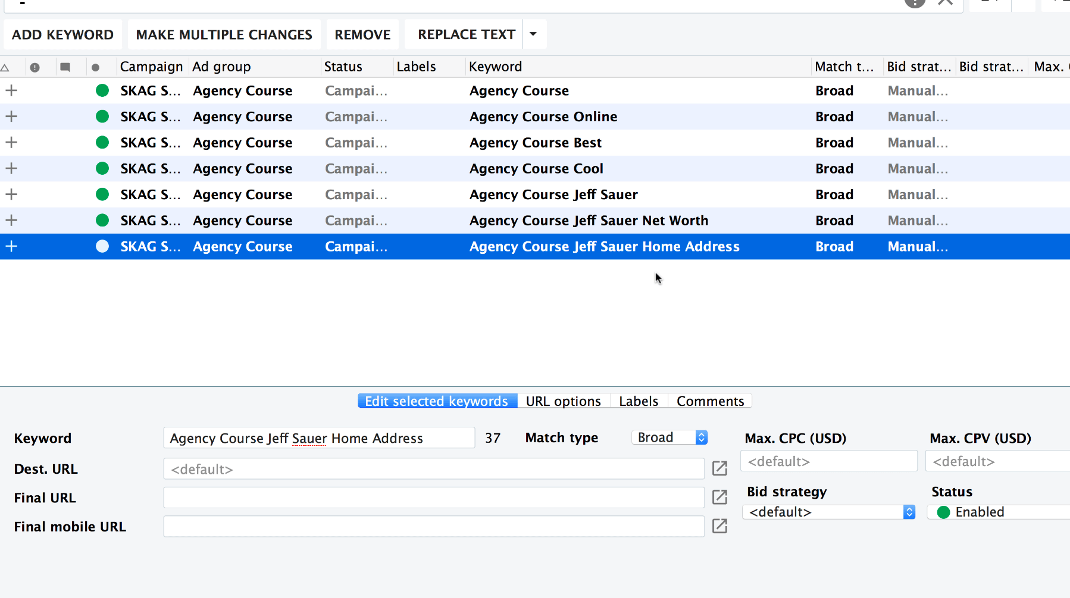Click the green status dot of Agency Course Cool
The image size is (1070, 598).
click(x=102, y=168)
